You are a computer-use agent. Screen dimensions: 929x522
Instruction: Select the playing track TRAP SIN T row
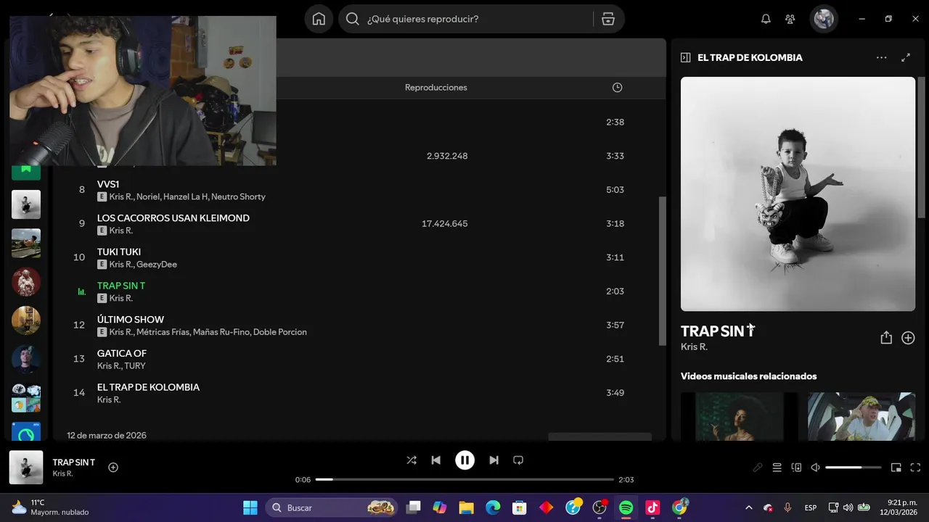click(x=359, y=291)
